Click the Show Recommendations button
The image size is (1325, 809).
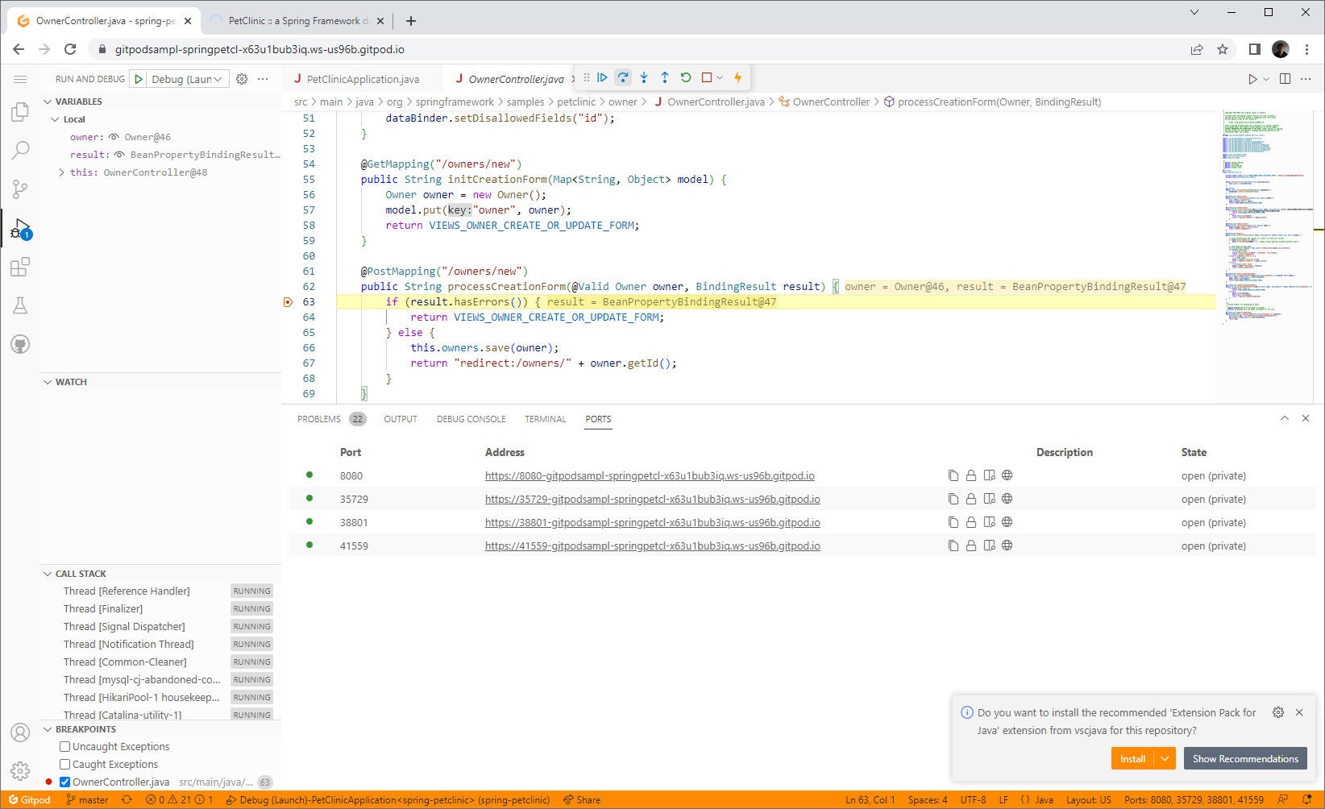pyautogui.click(x=1245, y=758)
